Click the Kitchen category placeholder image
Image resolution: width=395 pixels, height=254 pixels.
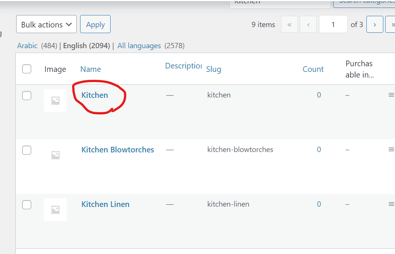click(55, 100)
